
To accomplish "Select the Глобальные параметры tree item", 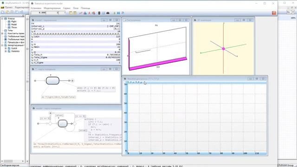I will 16,36.
